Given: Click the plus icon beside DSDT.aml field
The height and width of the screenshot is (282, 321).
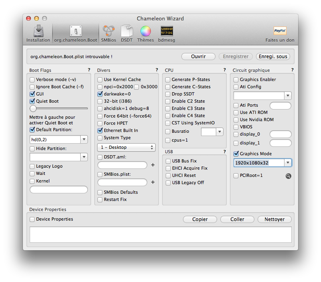Looking at the screenshot, I should (x=152, y=165).
